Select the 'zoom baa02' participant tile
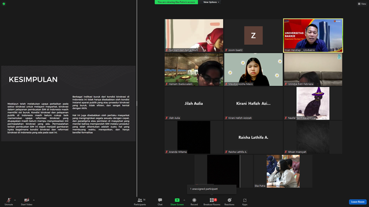The height and width of the screenshot is (207, 369). [253, 36]
